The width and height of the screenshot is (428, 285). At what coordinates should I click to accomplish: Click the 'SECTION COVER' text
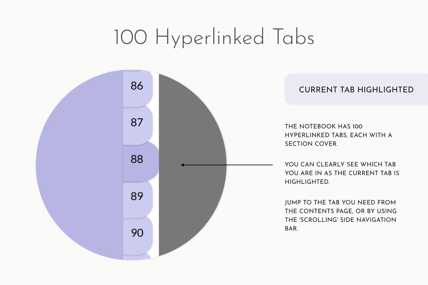click(x=311, y=144)
